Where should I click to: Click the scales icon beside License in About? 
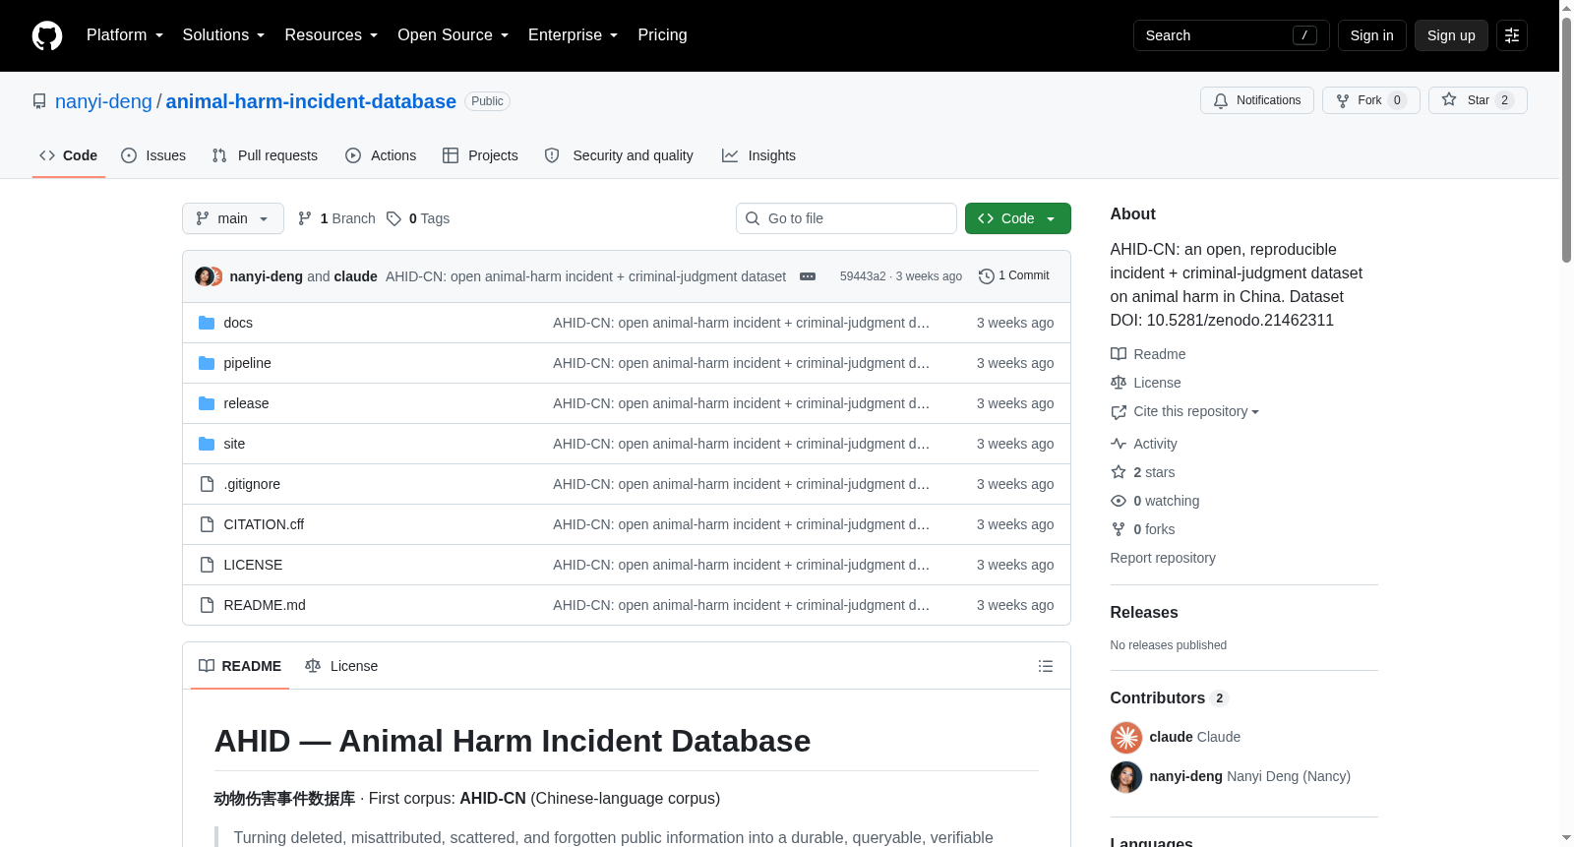click(x=1119, y=383)
